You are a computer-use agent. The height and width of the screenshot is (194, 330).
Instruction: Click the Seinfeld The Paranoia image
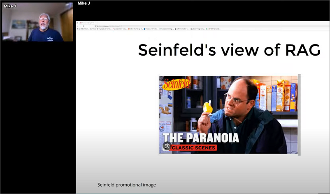tap(228, 115)
